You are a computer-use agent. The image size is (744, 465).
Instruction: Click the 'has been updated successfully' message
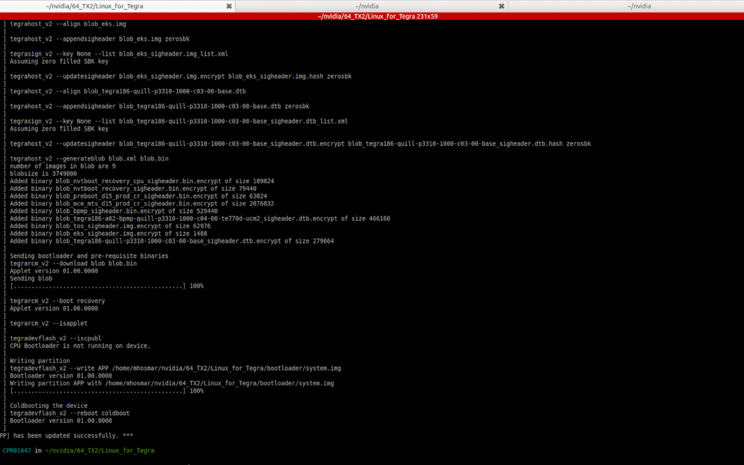pyautogui.click(x=69, y=435)
